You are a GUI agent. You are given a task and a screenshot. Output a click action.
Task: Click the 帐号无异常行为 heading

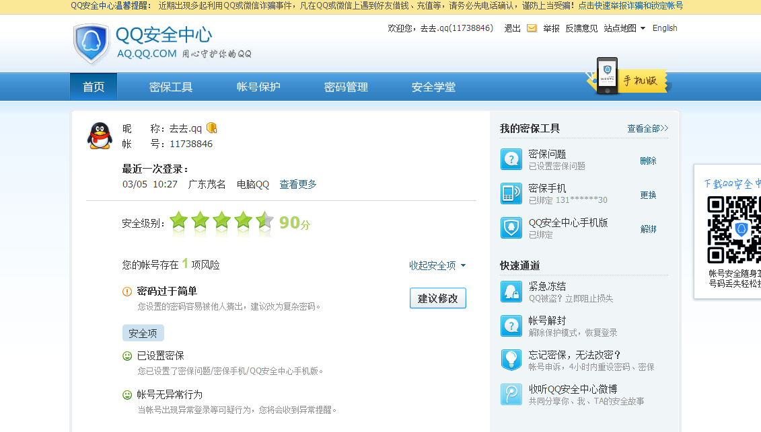pos(170,394)
